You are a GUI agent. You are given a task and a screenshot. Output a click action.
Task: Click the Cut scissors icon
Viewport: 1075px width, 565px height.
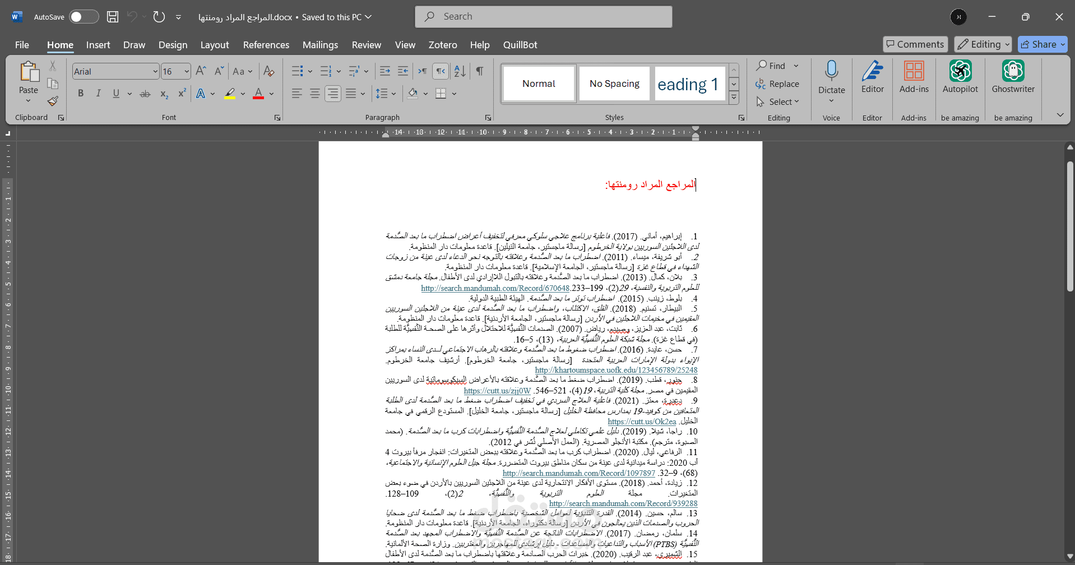click(x=53, y=66)
